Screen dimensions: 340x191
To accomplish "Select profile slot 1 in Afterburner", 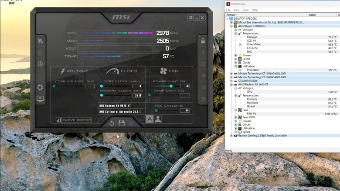I will [x=203, y=52].
